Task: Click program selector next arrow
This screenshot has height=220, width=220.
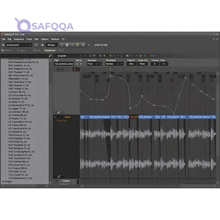Action: (84, 56)
